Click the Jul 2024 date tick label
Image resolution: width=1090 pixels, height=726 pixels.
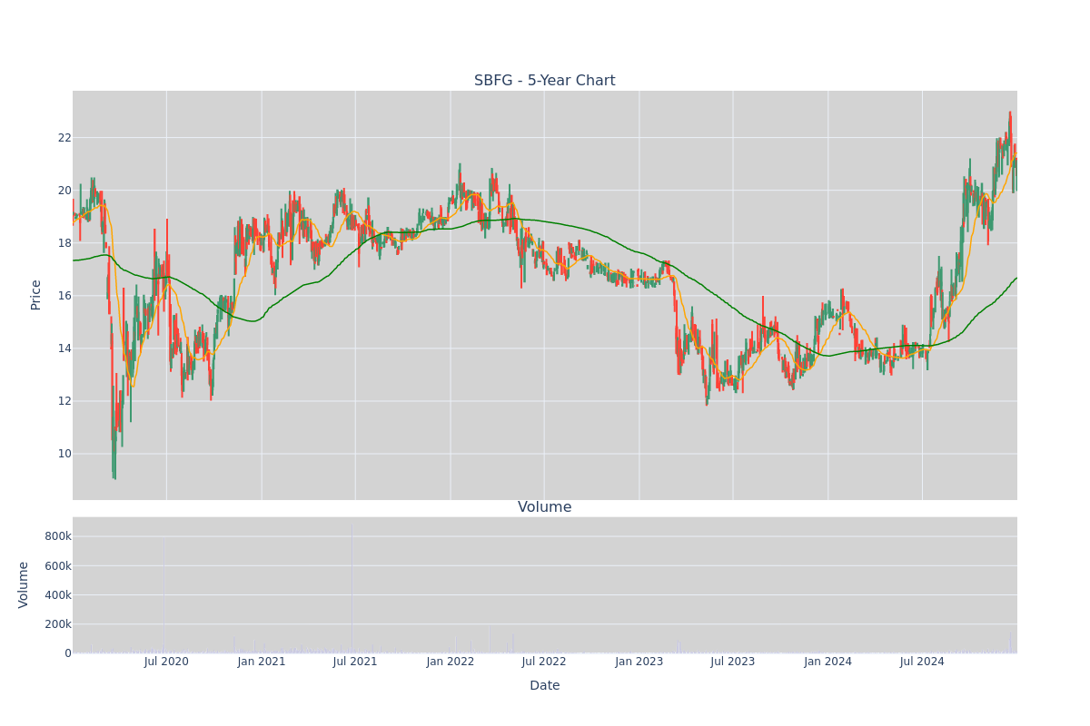(922, 662)
